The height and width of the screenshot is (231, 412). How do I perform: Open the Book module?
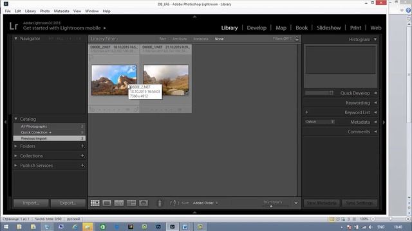[301, 28]
